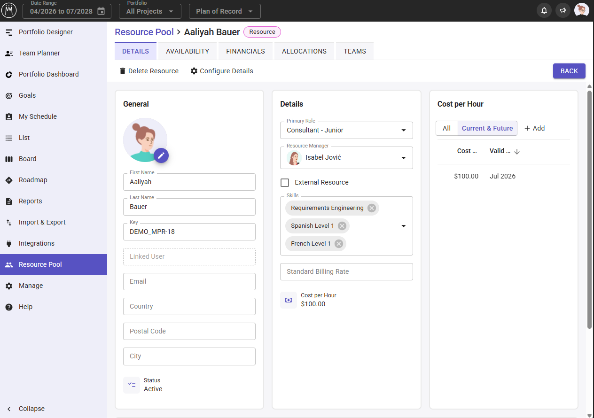Switch to the Availability tab
Image resolution: width=594 pixels, height=418 pixels.
(188, 51)
